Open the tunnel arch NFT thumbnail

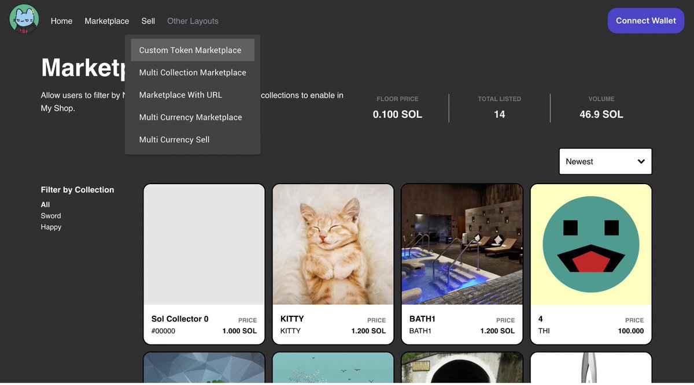tap(462, 368)
